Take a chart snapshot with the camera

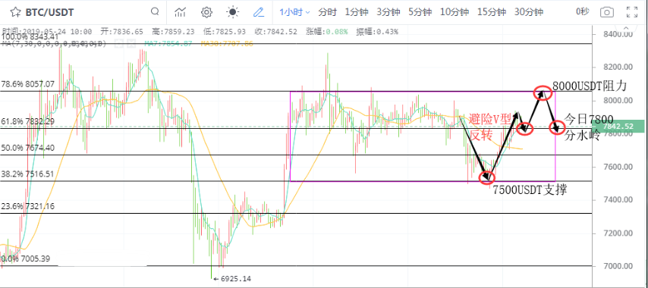pos(607,12)
